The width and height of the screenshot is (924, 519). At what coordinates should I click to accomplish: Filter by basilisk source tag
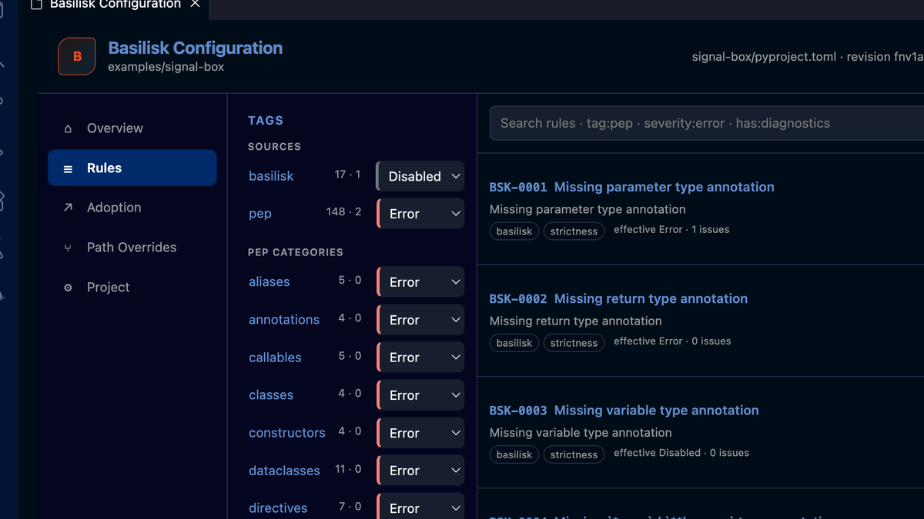271,176
